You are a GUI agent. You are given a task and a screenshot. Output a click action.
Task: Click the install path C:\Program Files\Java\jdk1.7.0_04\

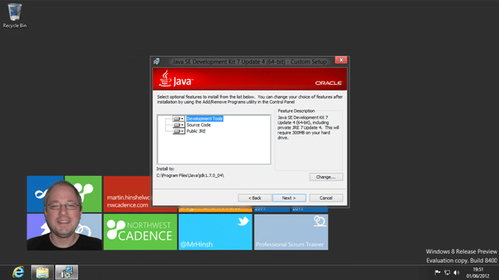190,176
